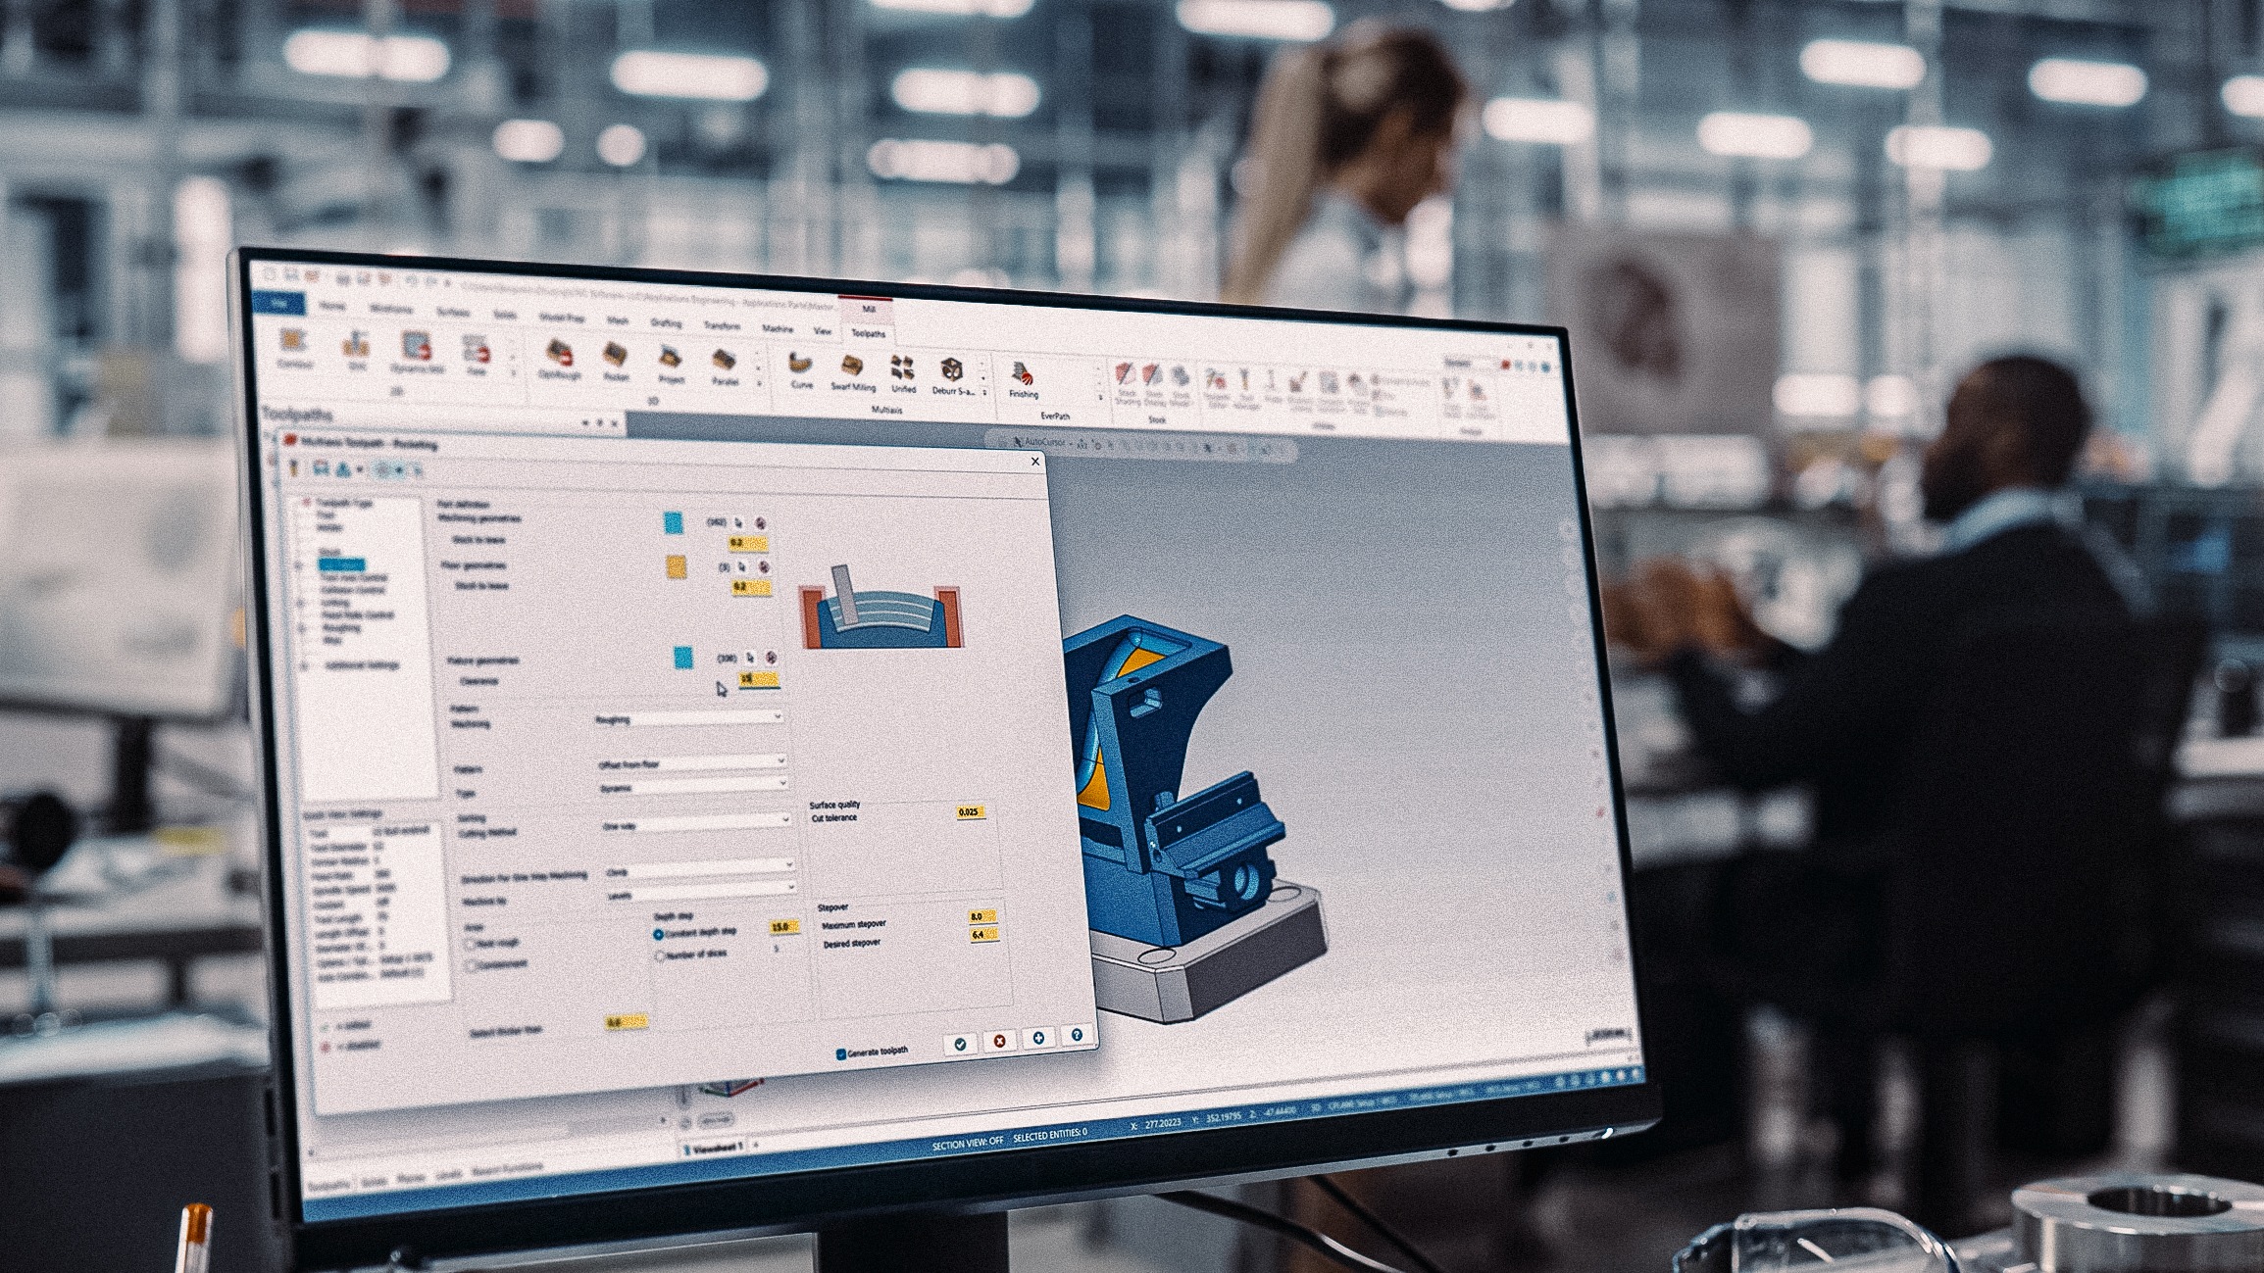Viewport: 2264px width, 1273px height.
Task: Click the AutoCursor selection icon
Action: pyautogui.click(x=1017, y=442)
